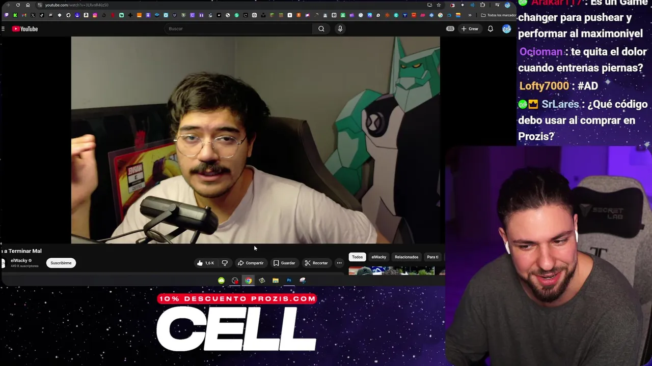Click the Suscribirme button
652x366 pixels.
click(x=61, y=263)
